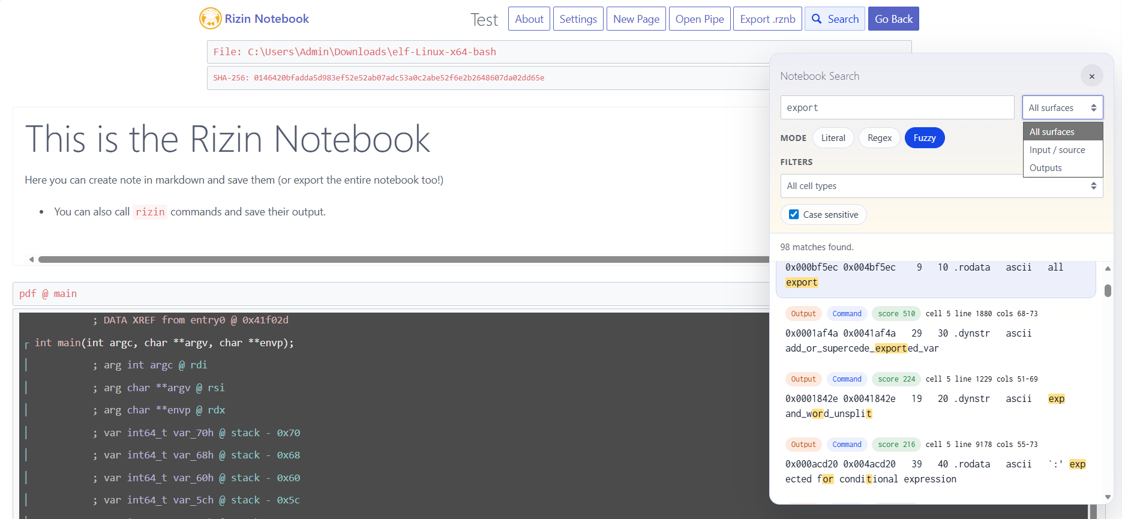
Task: Click the Command tag on score 224 result
Action: click(847, 379)
